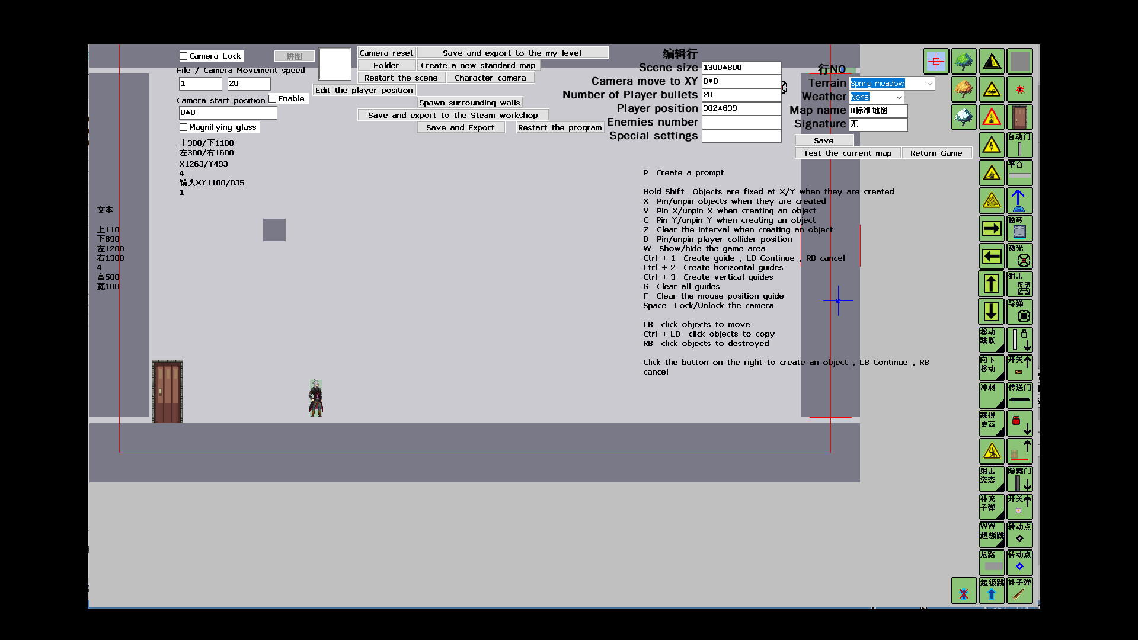Select the electric shock hazard warning icon
The image size is (1138, 640).
tap(992, 144)
